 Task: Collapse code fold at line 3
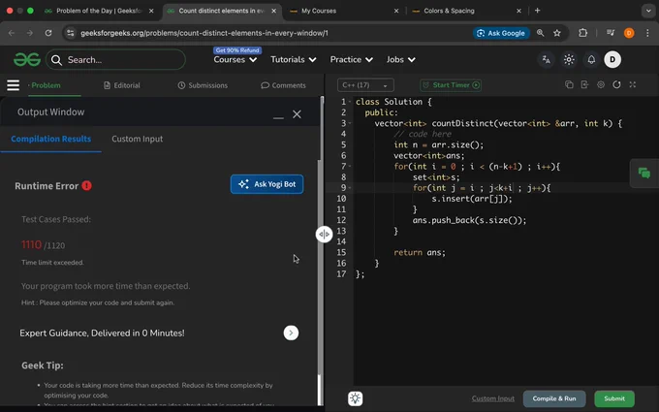(350, 123)
